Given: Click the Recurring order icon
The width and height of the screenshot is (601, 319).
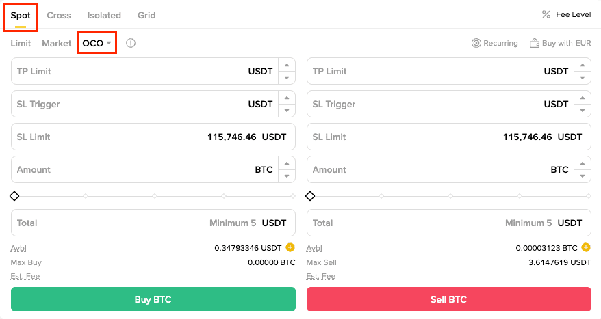Looking at the screenshot, I should point(476,43).
